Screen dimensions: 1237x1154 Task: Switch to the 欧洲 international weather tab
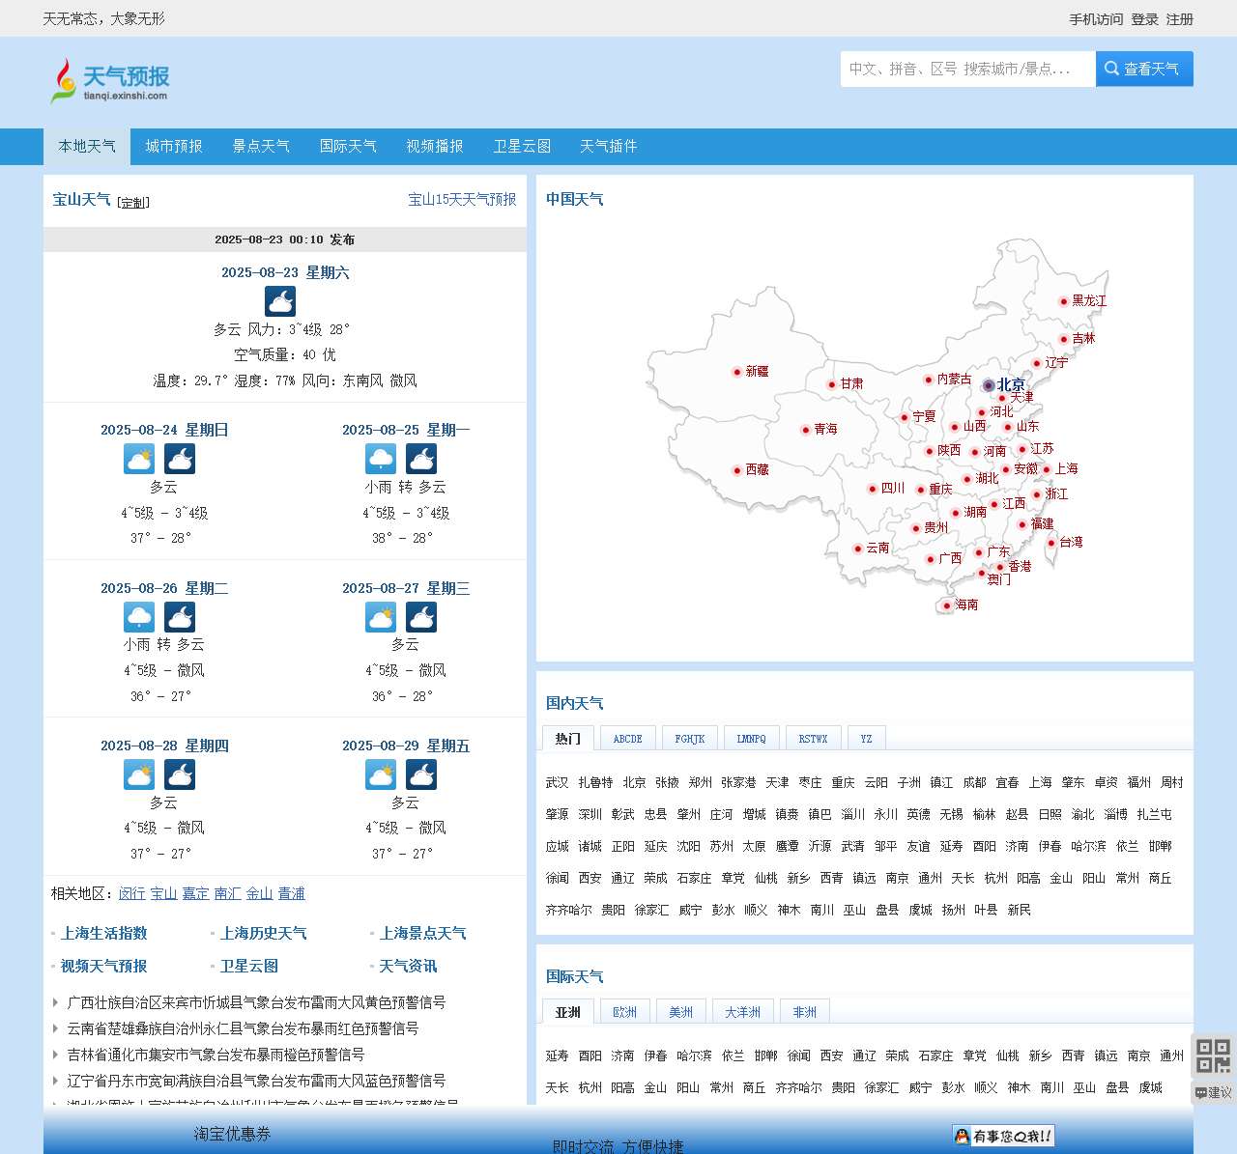click(625, 1012)
